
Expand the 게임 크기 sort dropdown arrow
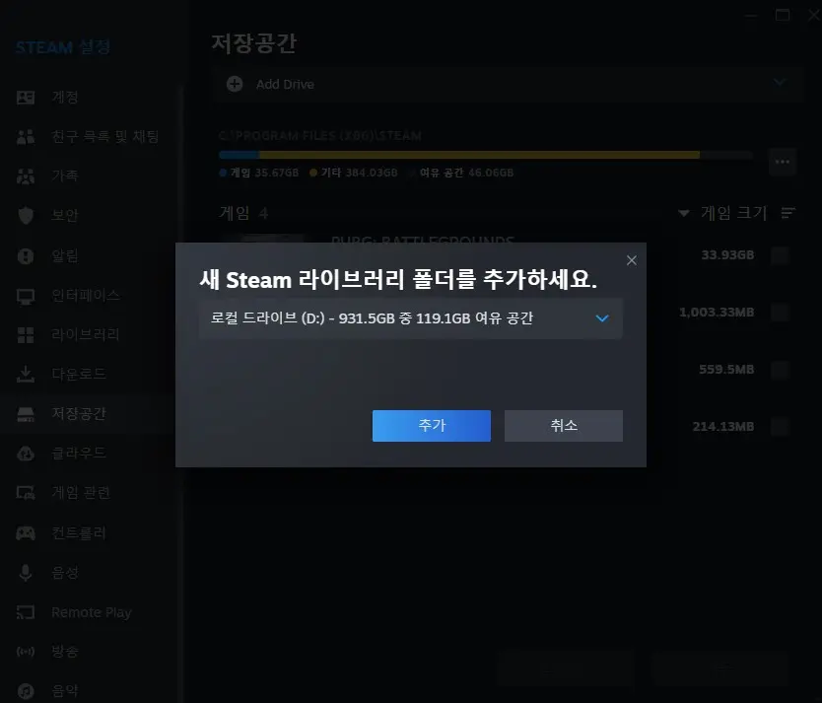684,212
